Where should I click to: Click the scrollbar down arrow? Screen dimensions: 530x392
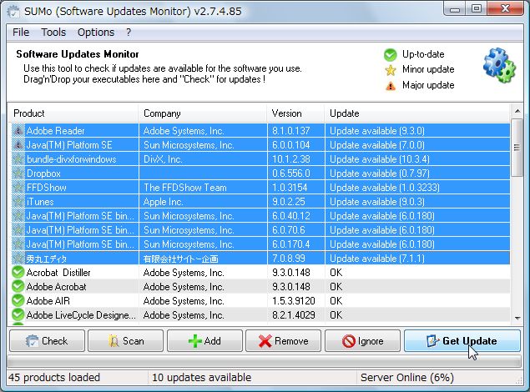point(517,318)
